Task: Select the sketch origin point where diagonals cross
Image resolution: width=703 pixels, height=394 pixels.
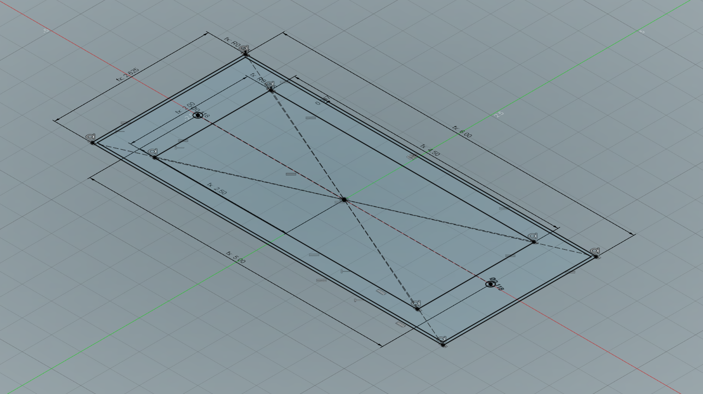Action: tap(344, 200)
